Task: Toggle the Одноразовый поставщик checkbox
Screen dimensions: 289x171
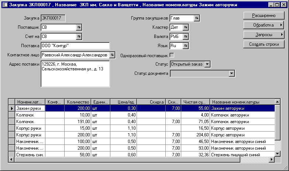Action: (172, 55)
